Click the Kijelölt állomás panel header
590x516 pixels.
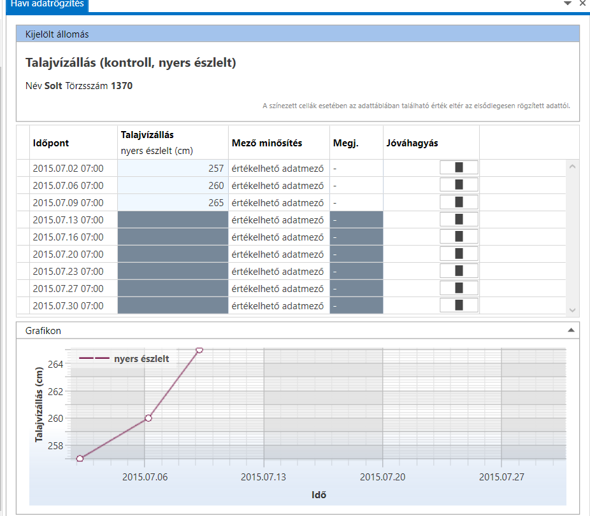point(298,34)
